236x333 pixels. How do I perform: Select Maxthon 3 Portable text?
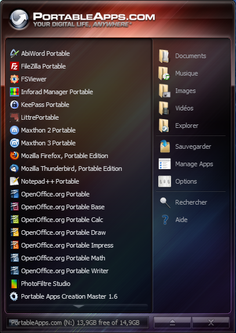[x=48, y=143]
